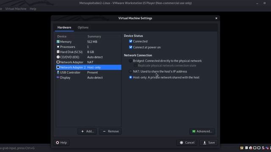
Task: Open the Help menu in the Player window
Action: [x=33, y=9]
